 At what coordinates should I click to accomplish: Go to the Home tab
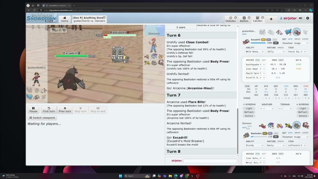65,20
